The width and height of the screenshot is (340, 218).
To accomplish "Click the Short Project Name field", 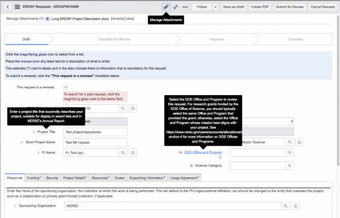I will [x=95, y=142].
